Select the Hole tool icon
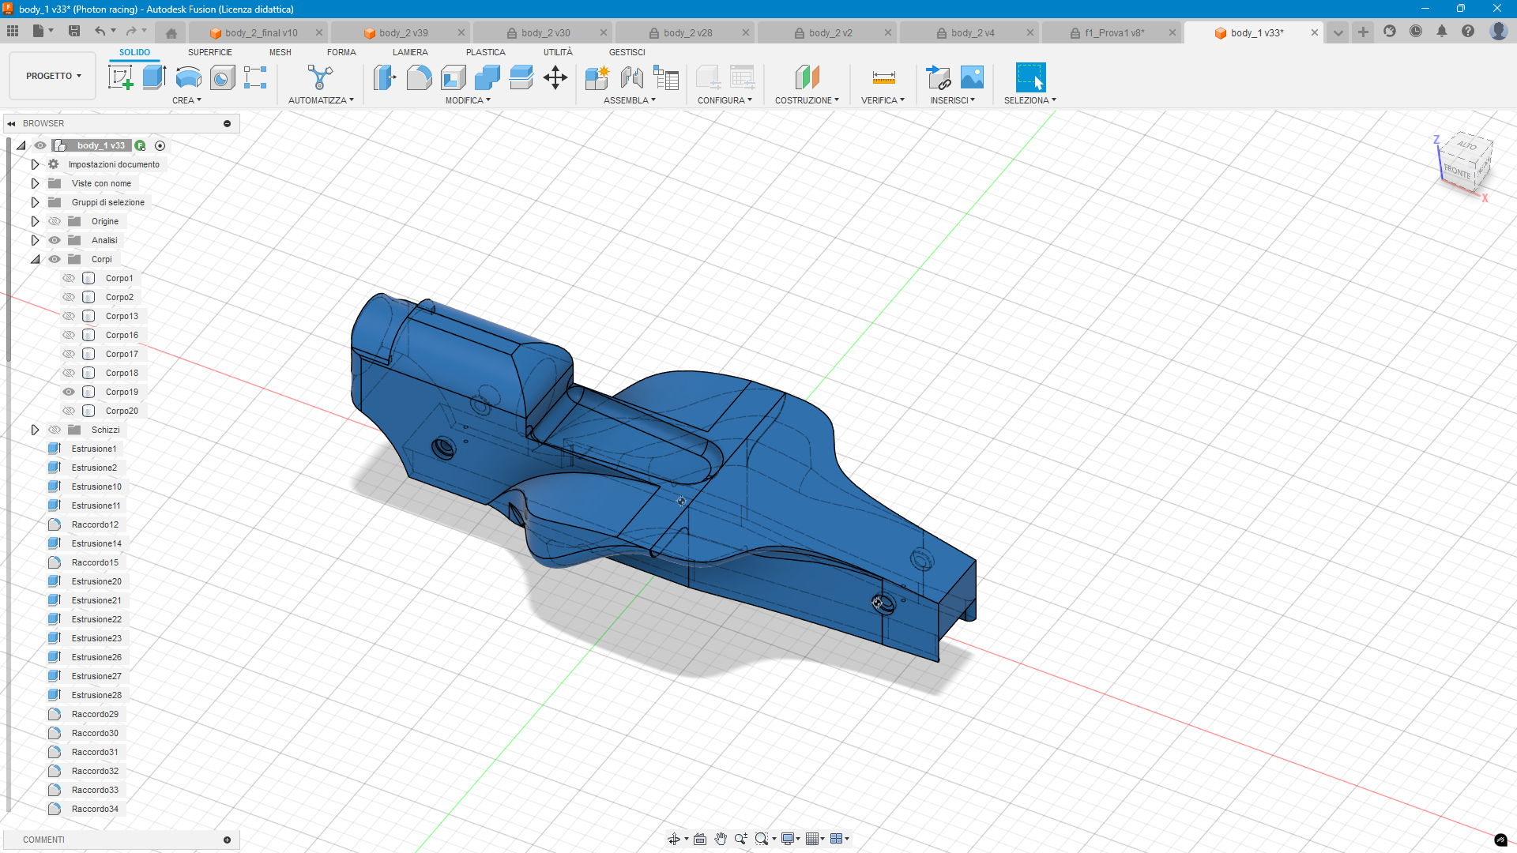The height and width of the screenshot is (853, 1517). pyautogui.click(x=222, y=77)
